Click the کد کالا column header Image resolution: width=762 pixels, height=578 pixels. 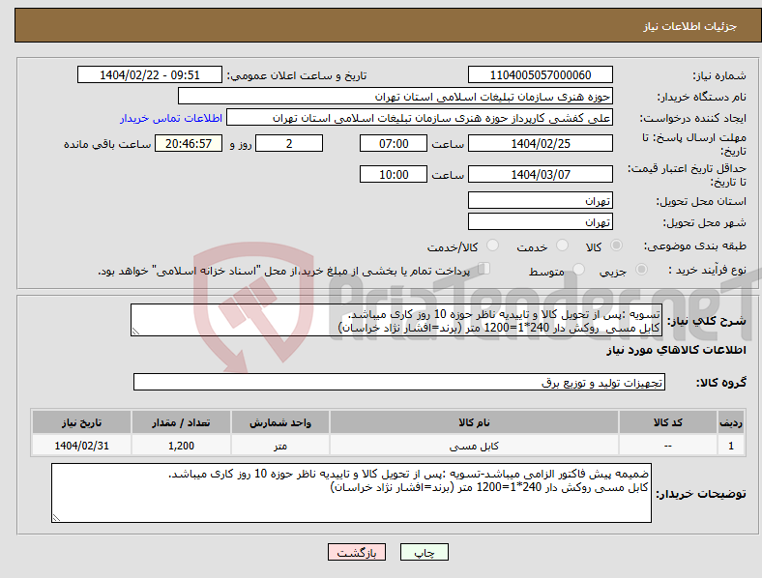click(668, 422)
